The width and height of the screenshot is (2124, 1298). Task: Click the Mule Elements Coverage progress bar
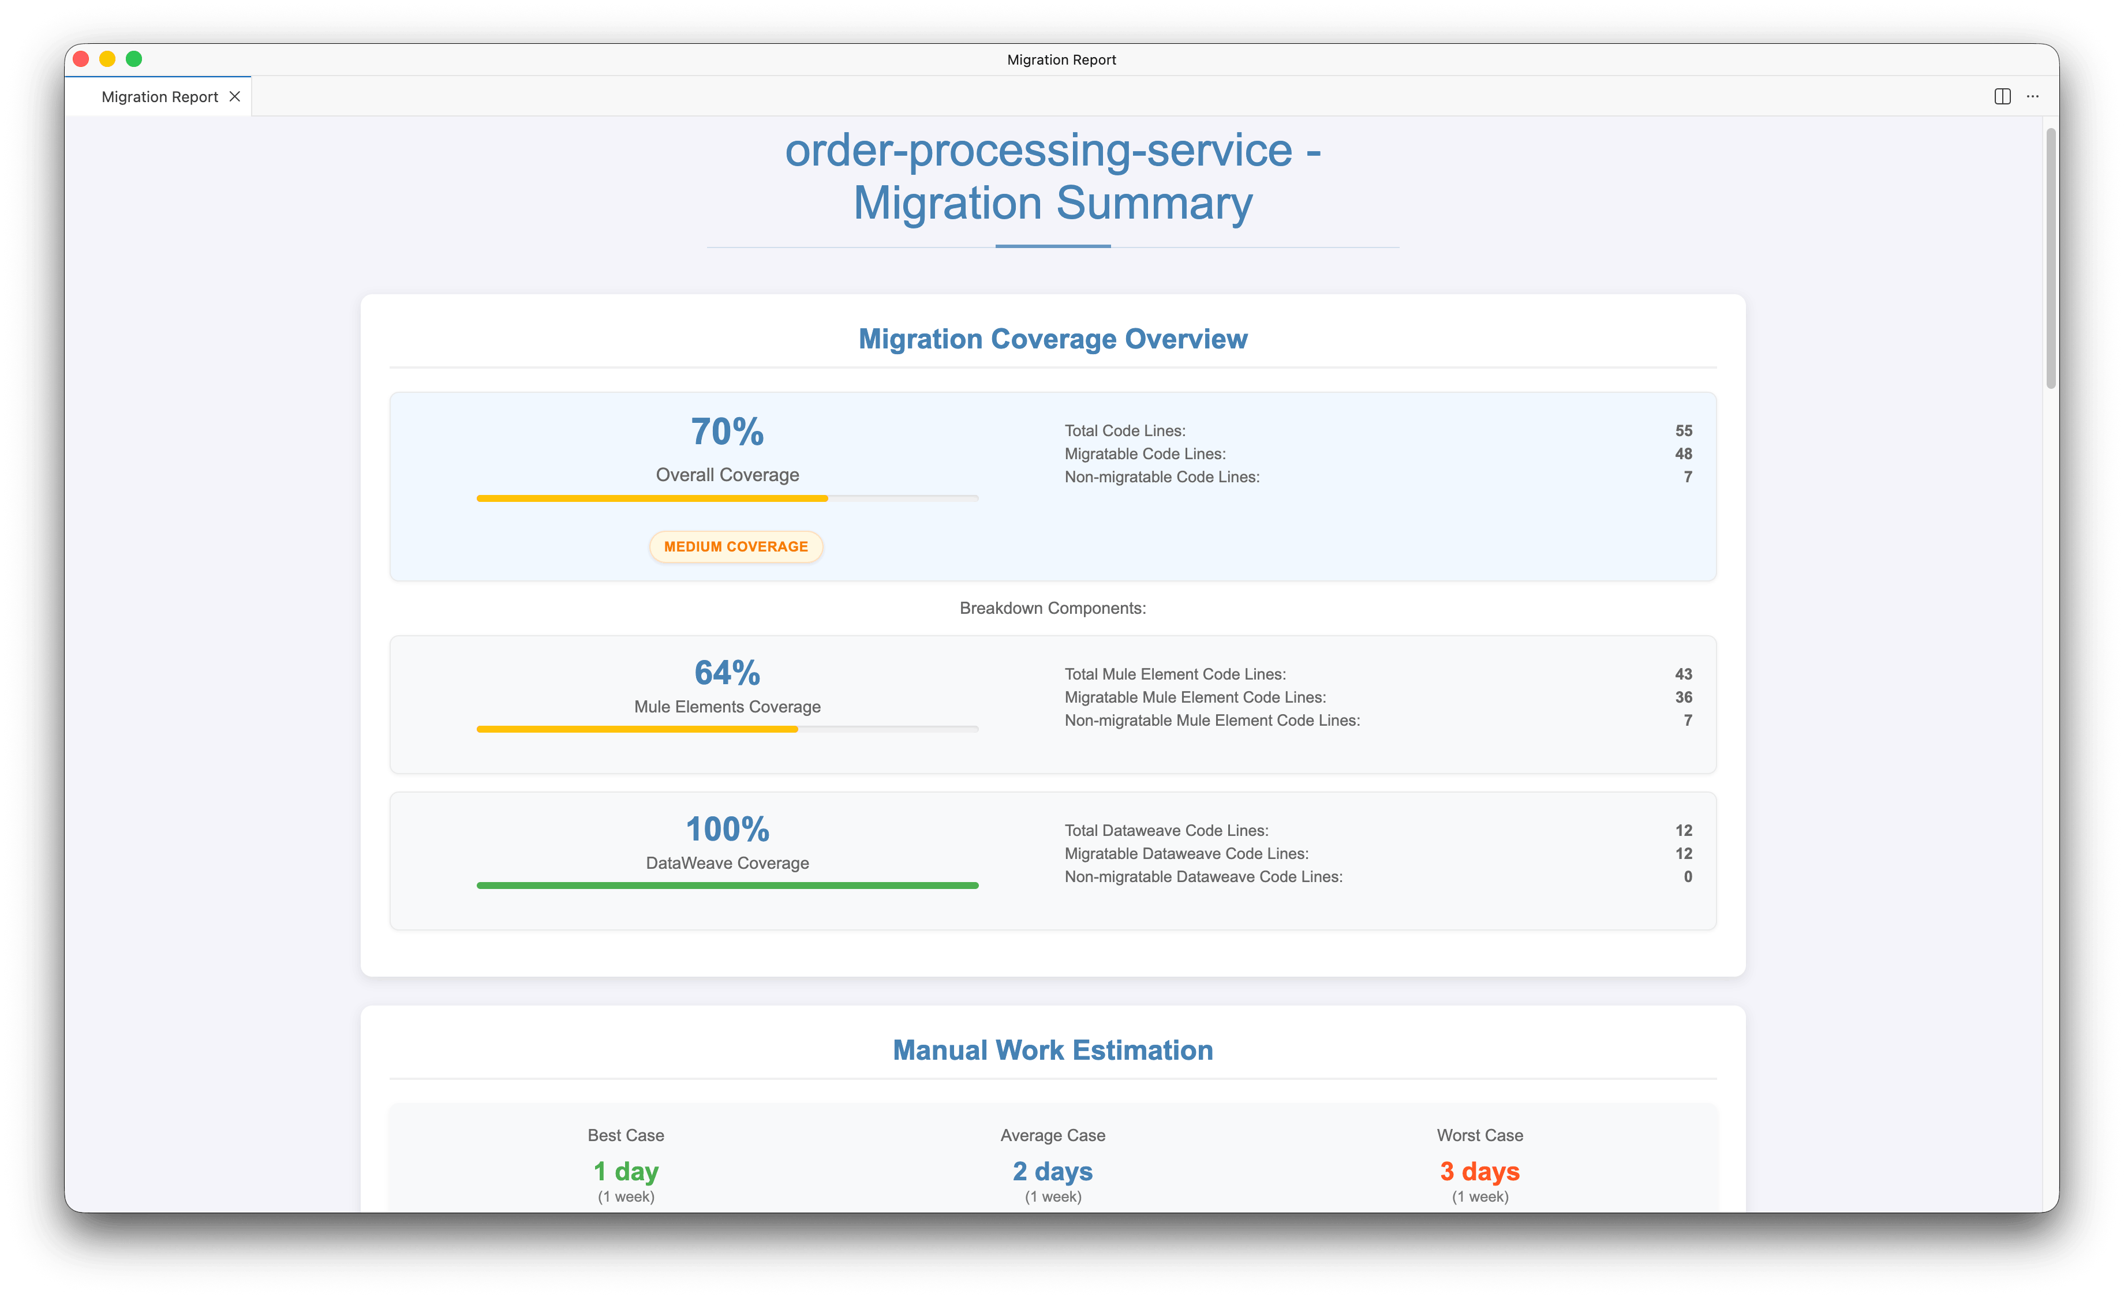coord(728,729)
